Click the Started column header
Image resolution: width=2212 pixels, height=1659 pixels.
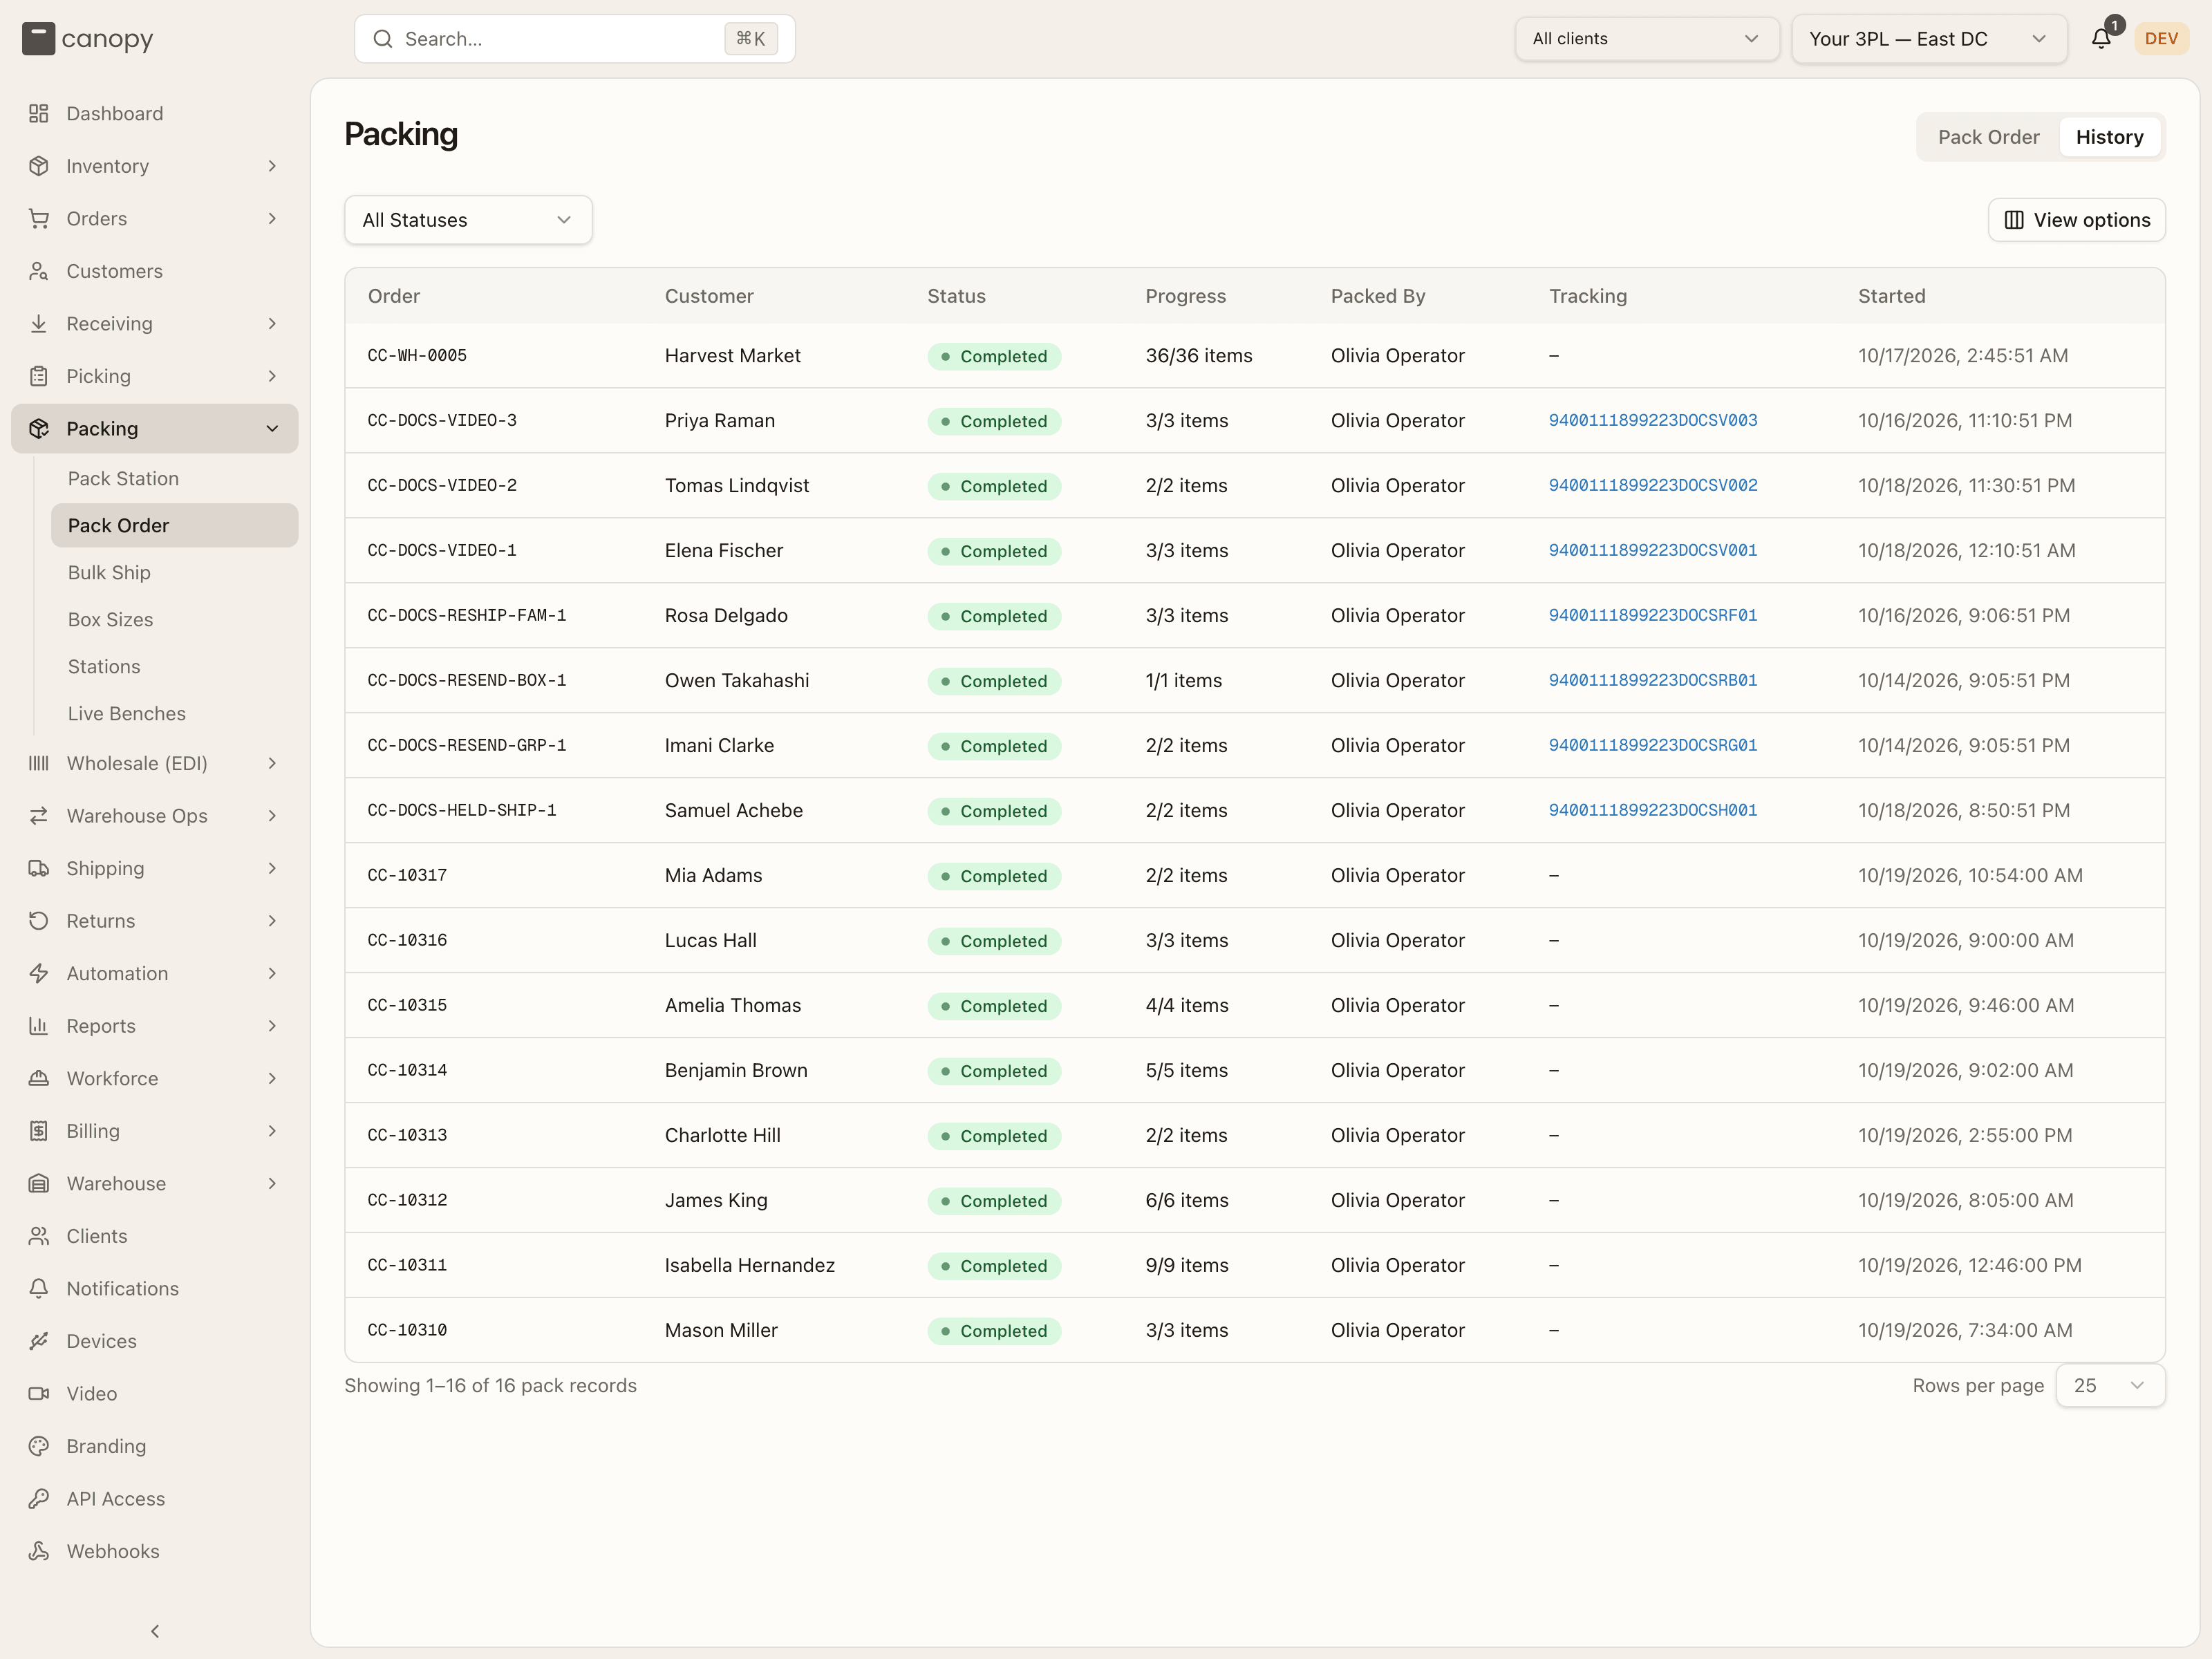(1891, 296)
